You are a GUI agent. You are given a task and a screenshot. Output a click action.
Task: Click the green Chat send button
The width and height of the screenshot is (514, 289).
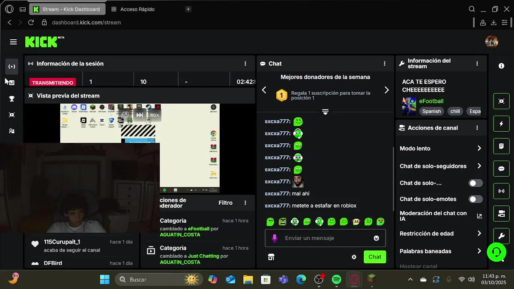pos(375,257)
